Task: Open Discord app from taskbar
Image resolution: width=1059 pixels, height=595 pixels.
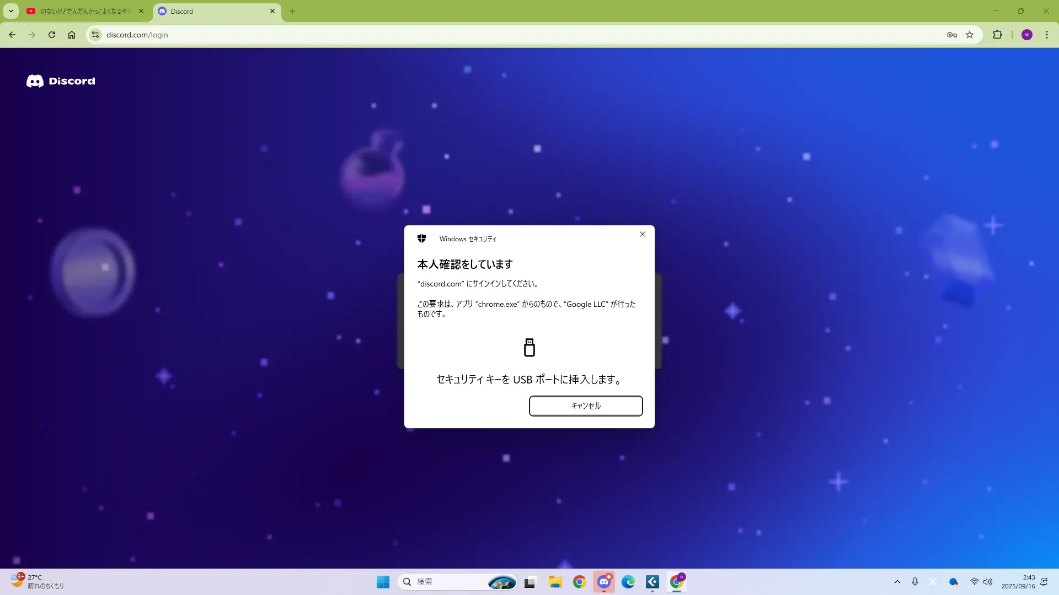Action: click(x=604, y=582)
